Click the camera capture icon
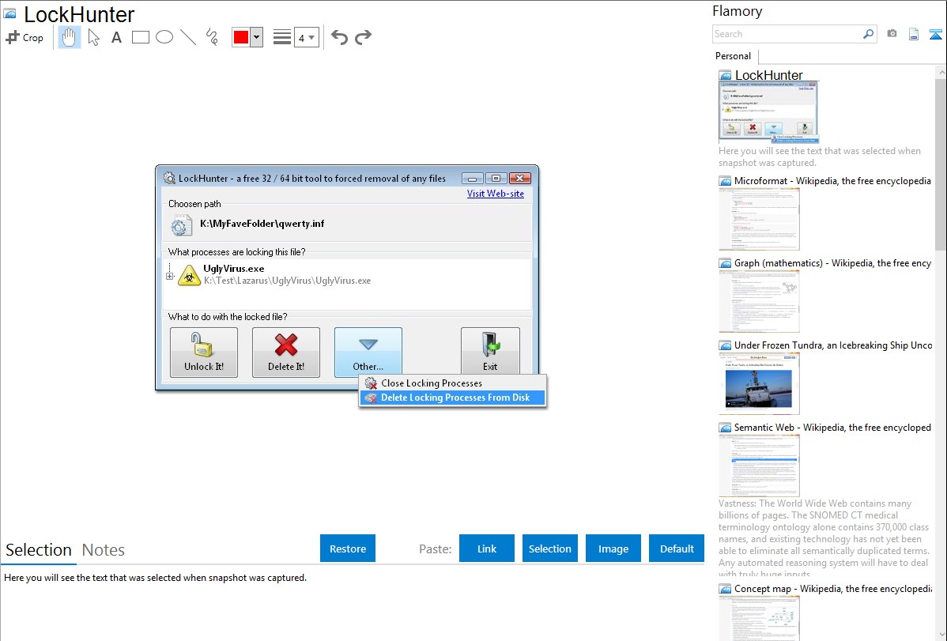 (892, 34)
